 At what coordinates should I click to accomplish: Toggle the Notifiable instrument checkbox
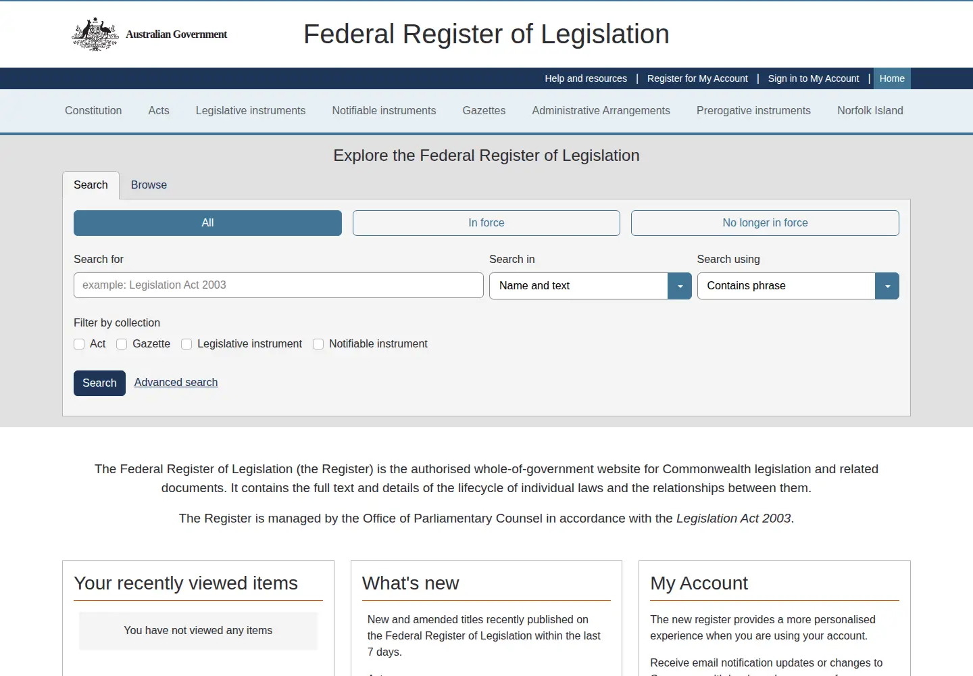tap(318, 344)
